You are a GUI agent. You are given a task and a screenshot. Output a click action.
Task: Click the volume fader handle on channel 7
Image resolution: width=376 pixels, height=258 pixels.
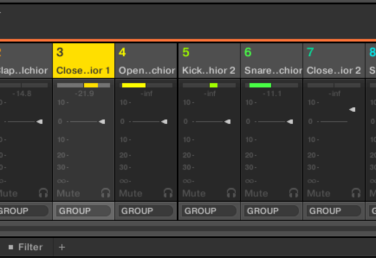[352, 110]
